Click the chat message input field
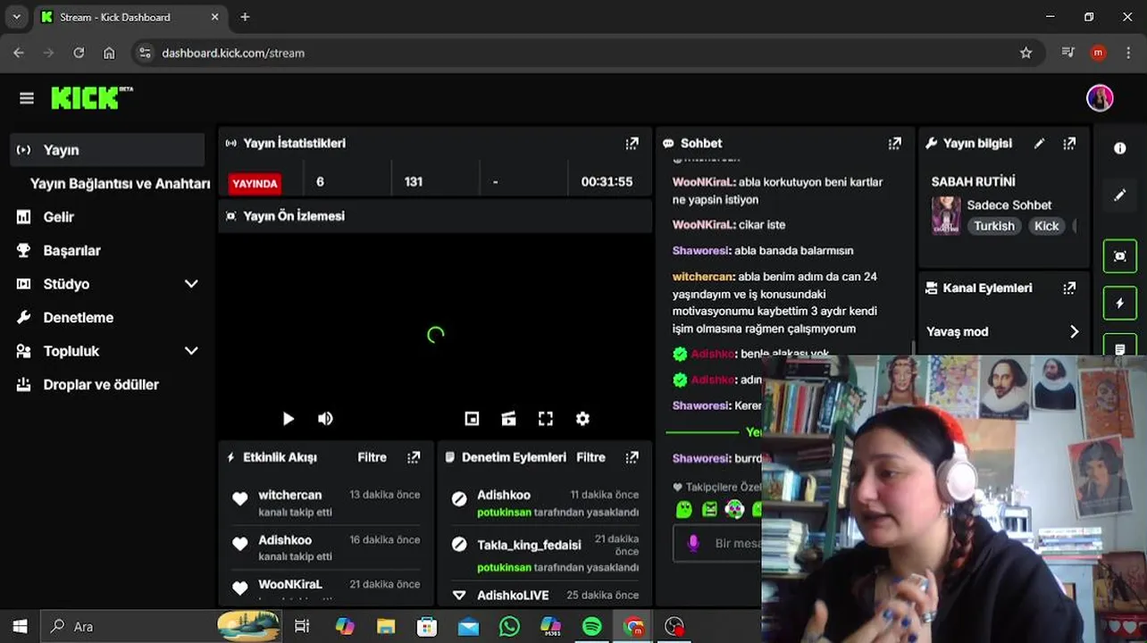 click(x=717, y=543)
